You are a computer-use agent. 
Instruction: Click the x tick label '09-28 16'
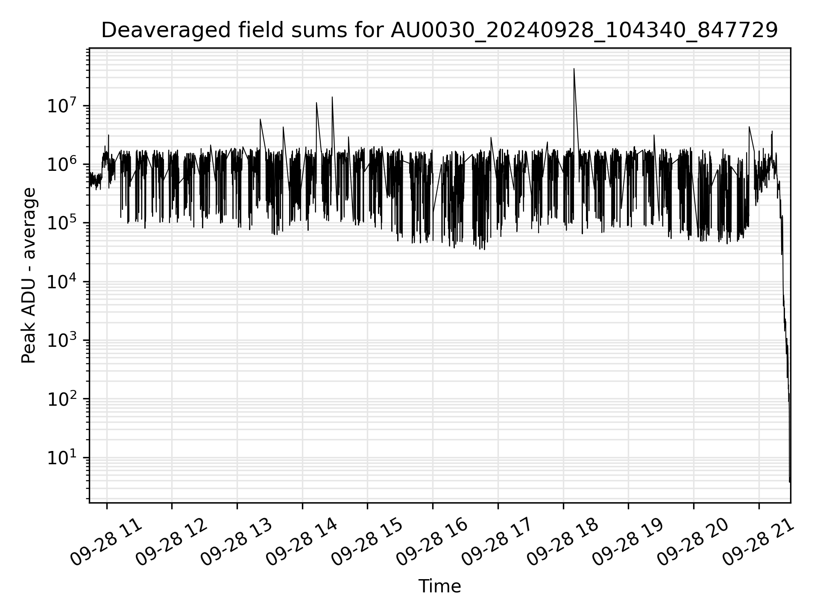pyautogui.click(x=432, y=543)
